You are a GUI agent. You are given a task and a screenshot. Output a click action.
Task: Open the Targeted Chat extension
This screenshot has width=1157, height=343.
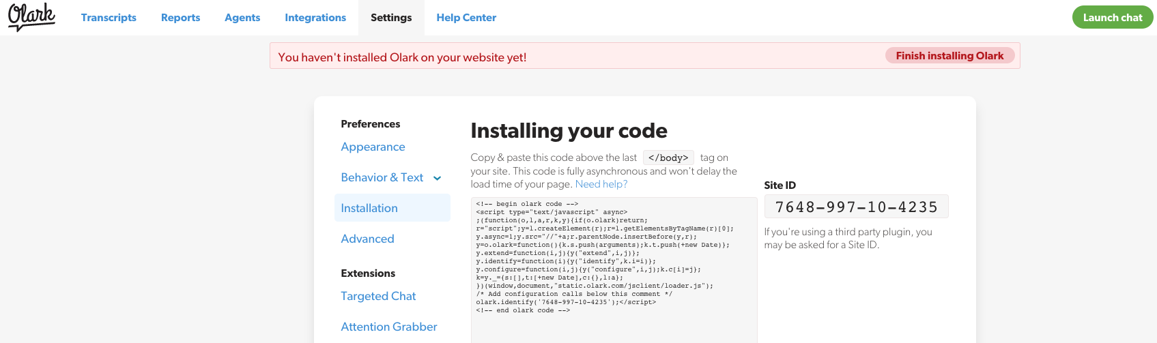click(378, 296)
